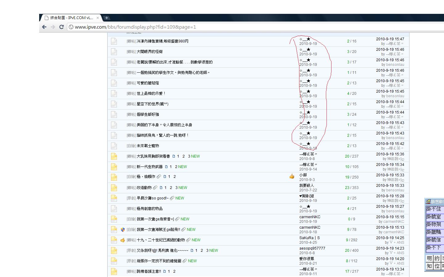Open thread 星空下的世界(靚^^)

153,104
